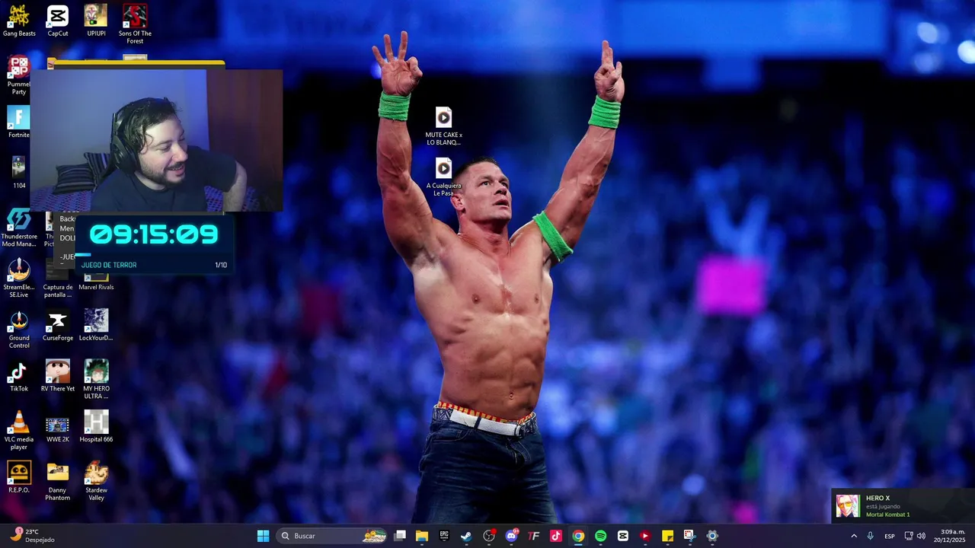The height and width of the screenshot is (548, 975).
Task: Launch Fortnite from the desktop
Action: coord(19,122)
